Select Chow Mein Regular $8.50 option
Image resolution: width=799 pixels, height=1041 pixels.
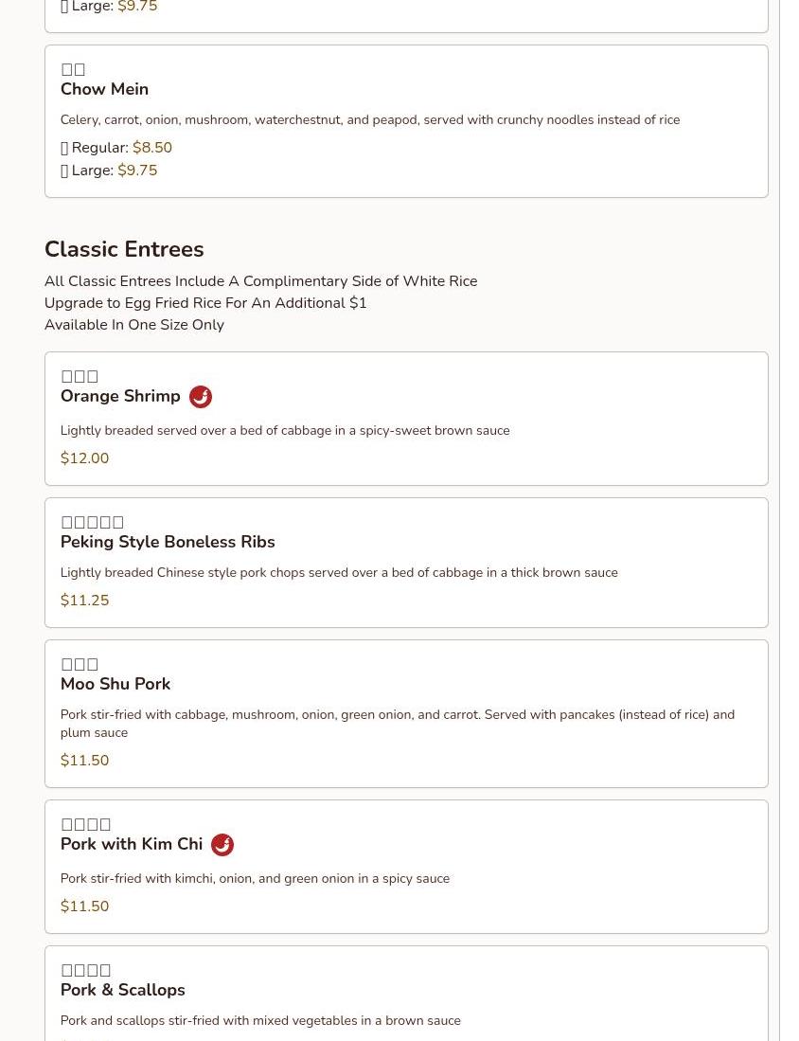pyautogui.click(x=116, y=148)
